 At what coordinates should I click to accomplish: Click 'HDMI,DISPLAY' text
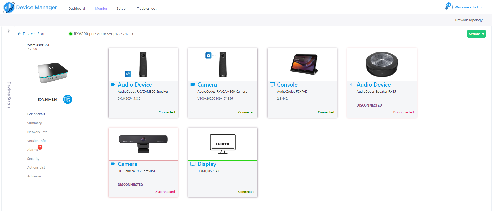coord(208,171)
